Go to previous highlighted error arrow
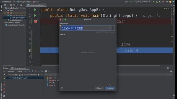Viewport: 177px width, 99px height. click(169, 8)
